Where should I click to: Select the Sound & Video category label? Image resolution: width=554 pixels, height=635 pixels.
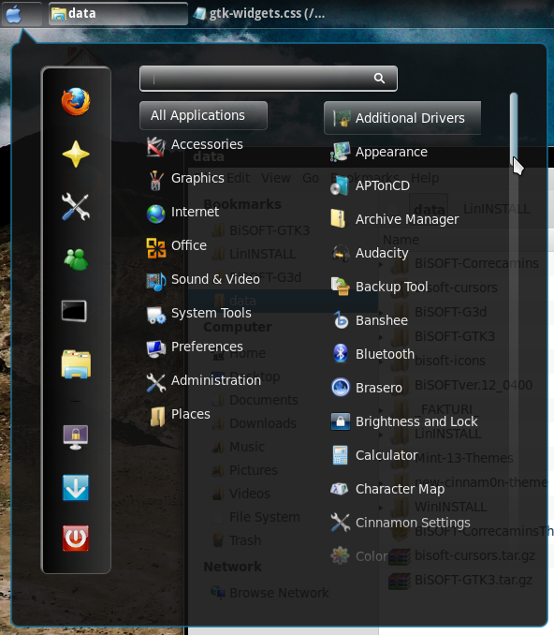tap(215, 279)
